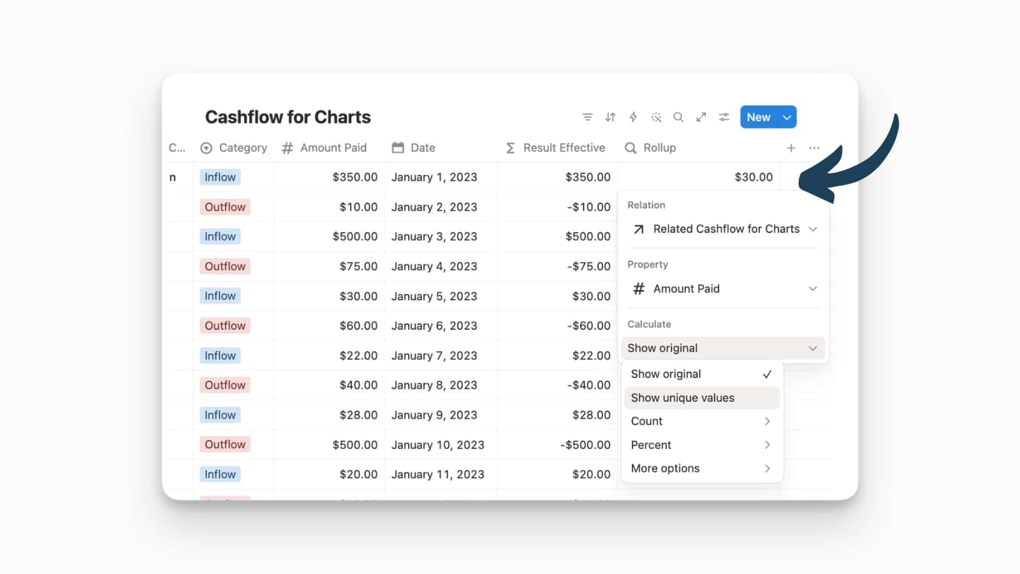
Task: Click the Outflow tag for January 2
Action: (225, 207)
